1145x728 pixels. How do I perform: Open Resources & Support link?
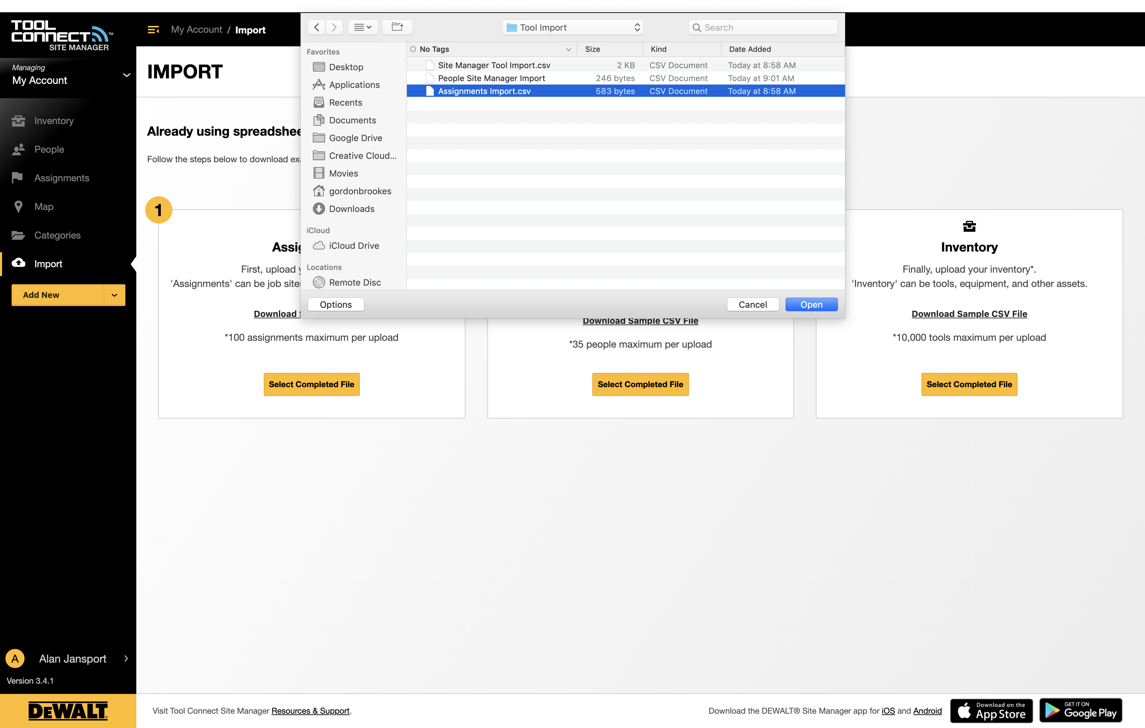pos(310,711)
